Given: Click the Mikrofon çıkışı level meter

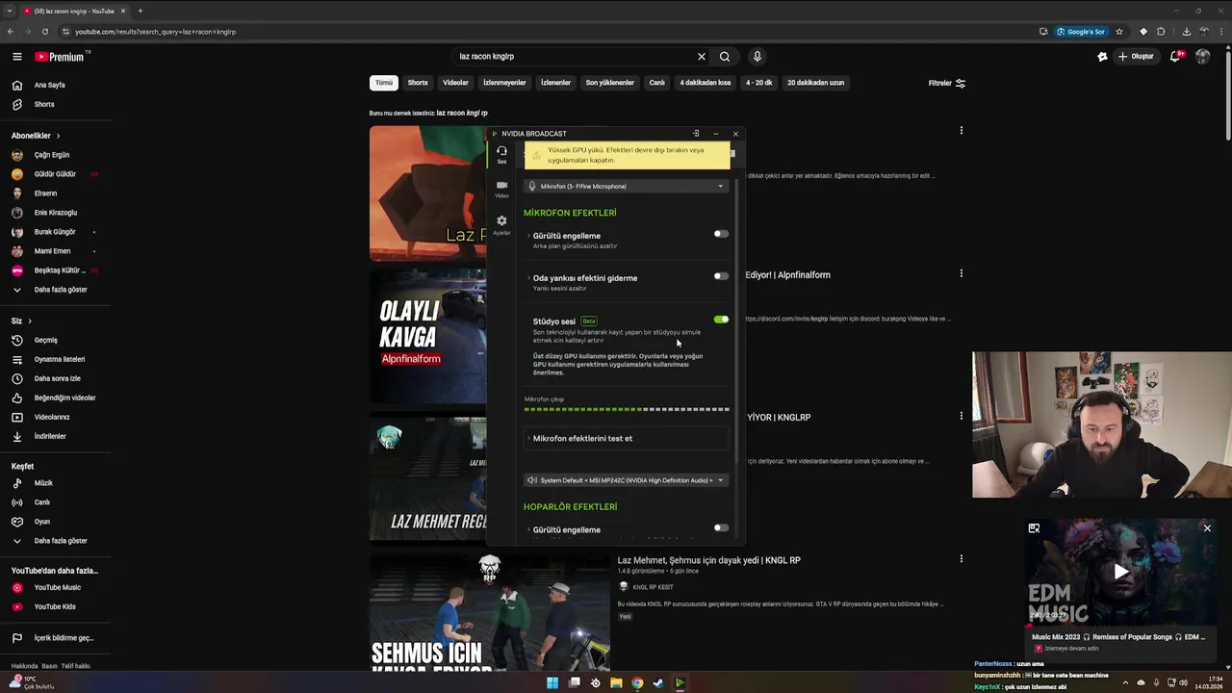Looking at the screenshot, I should [627, 409].
